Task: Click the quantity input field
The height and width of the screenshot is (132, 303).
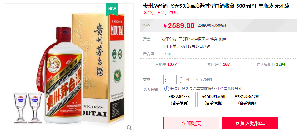Action: pyautogui.click(x=170, y=80)
